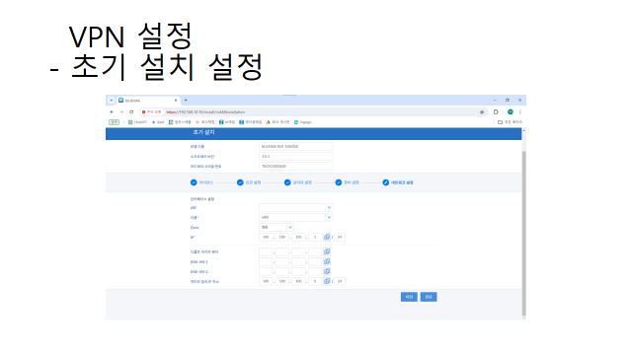
Task: Go to 네트워크 설정 step label
Action: pos(402,182)
